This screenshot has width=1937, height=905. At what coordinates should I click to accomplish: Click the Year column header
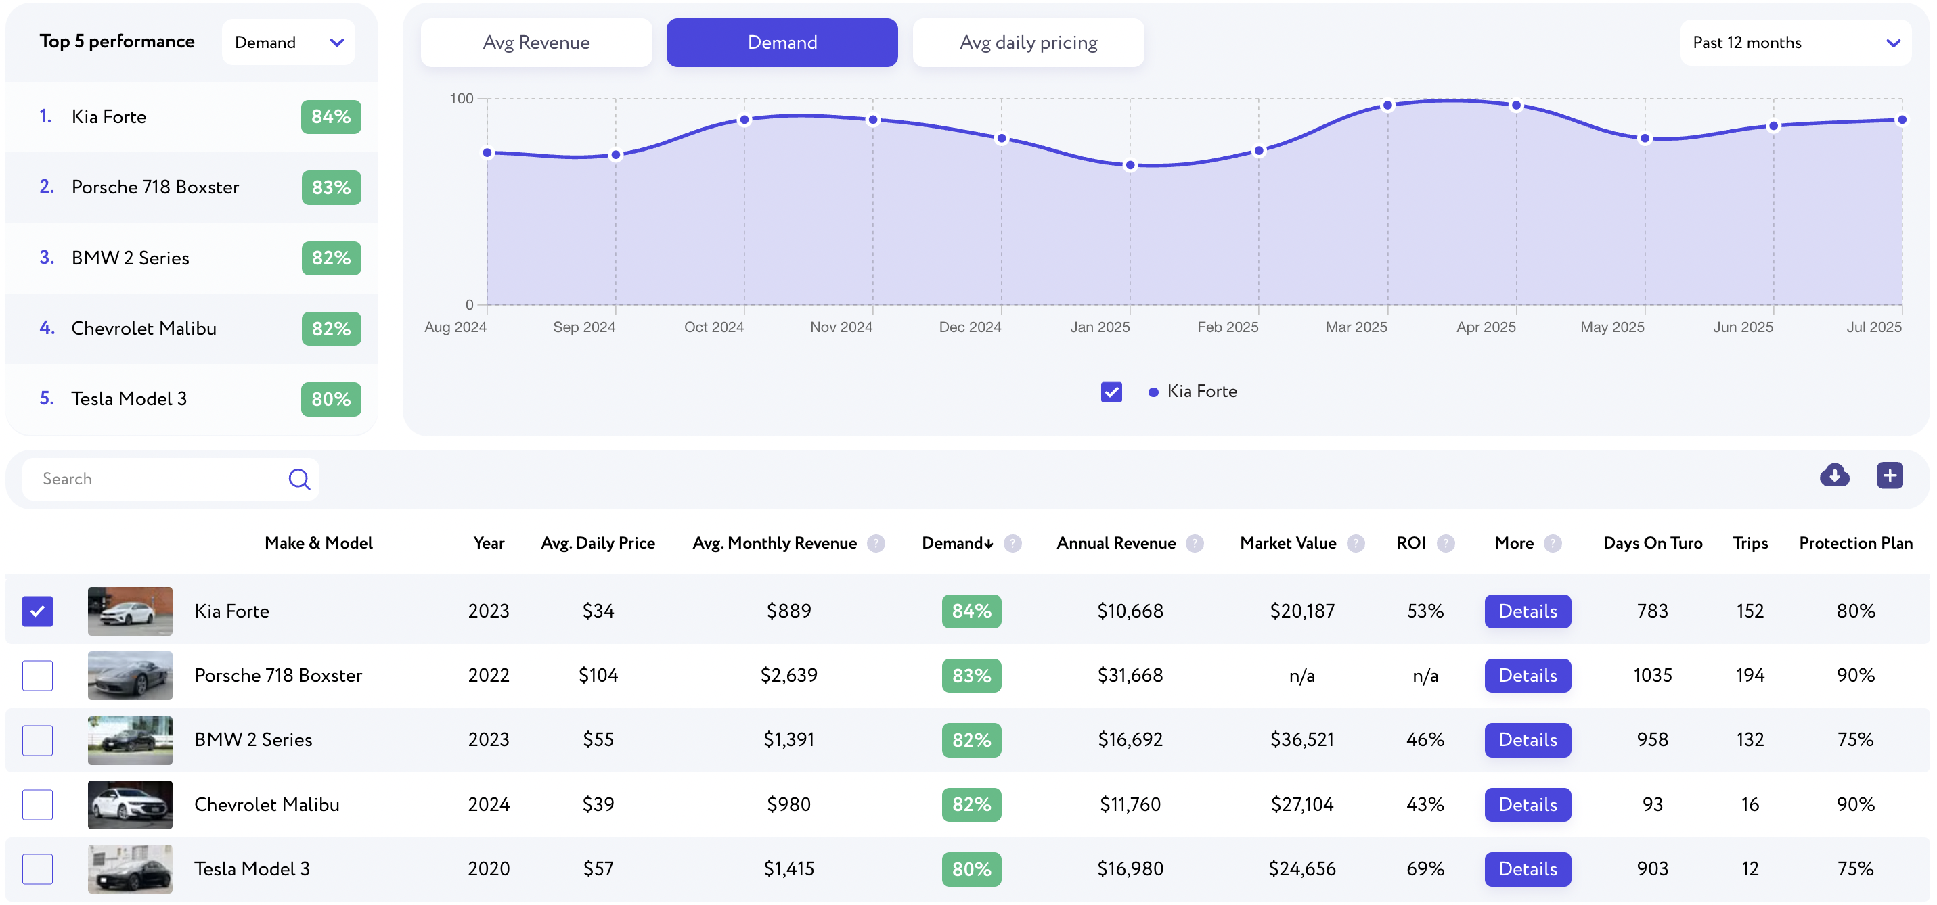click(489, 542)
